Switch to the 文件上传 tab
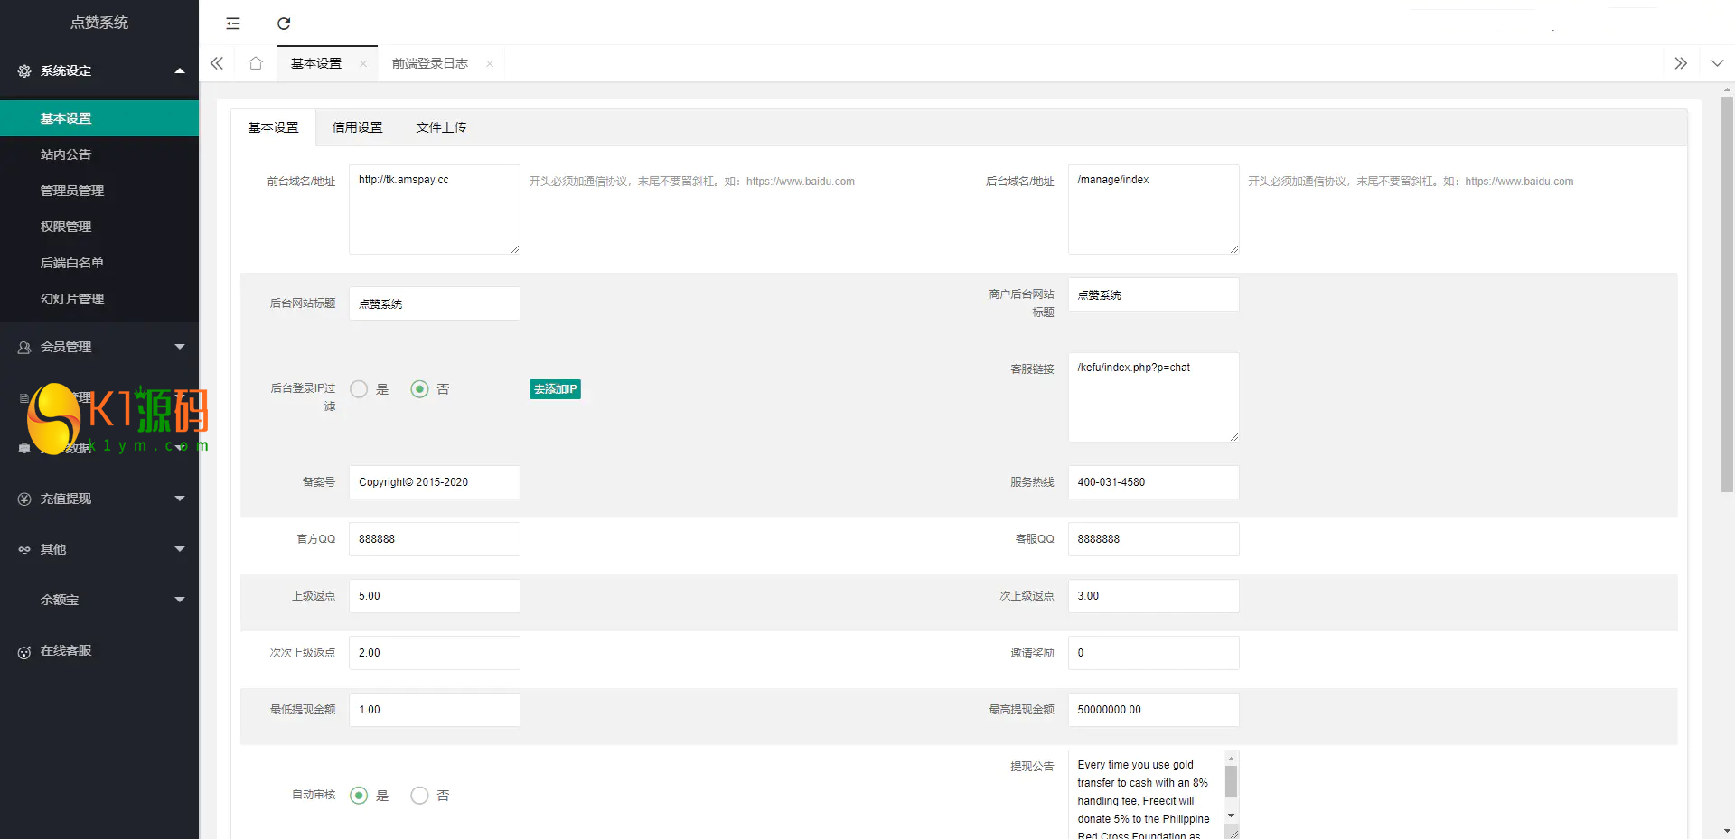Image resolution: width=1735 pixels, height=839 pixels. pos(441,127)
